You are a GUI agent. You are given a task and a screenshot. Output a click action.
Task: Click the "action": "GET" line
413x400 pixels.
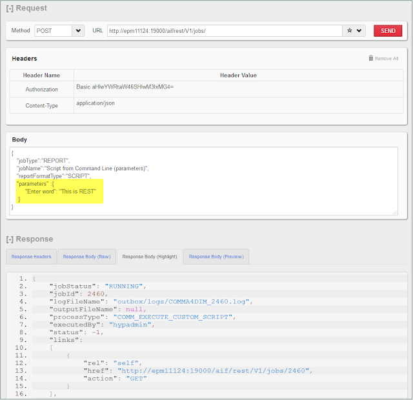[115, 379]
